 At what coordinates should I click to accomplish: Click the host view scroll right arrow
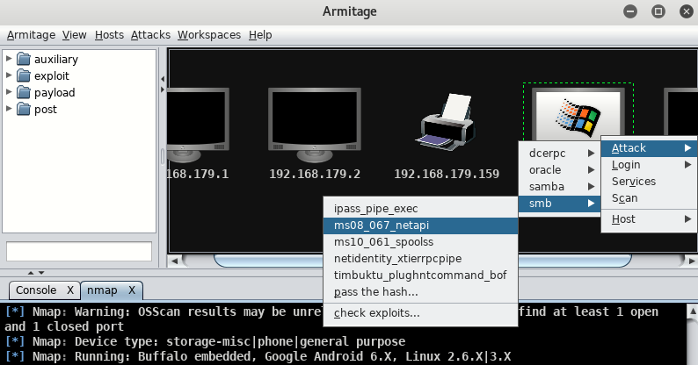(x=692, y=261)
